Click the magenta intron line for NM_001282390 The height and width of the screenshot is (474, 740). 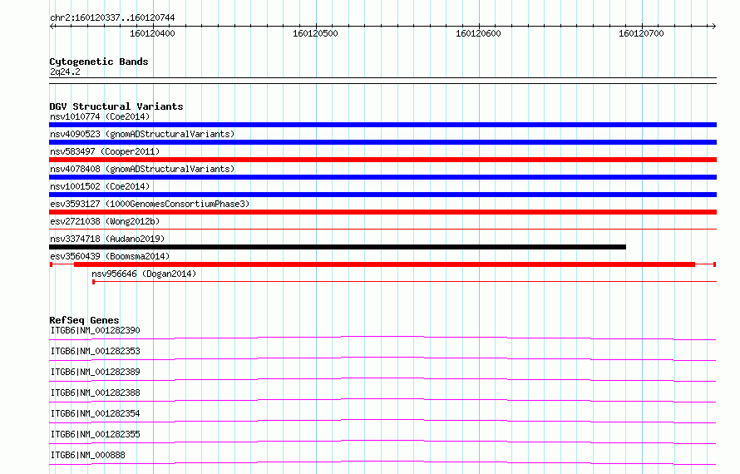pyautogui.click(x=382, y=336)
